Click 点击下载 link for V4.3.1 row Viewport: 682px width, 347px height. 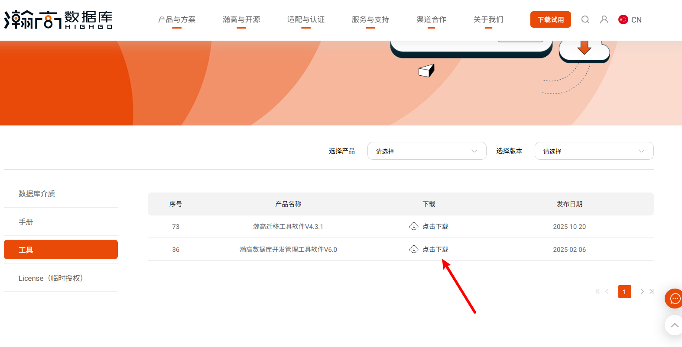point(435,227)
